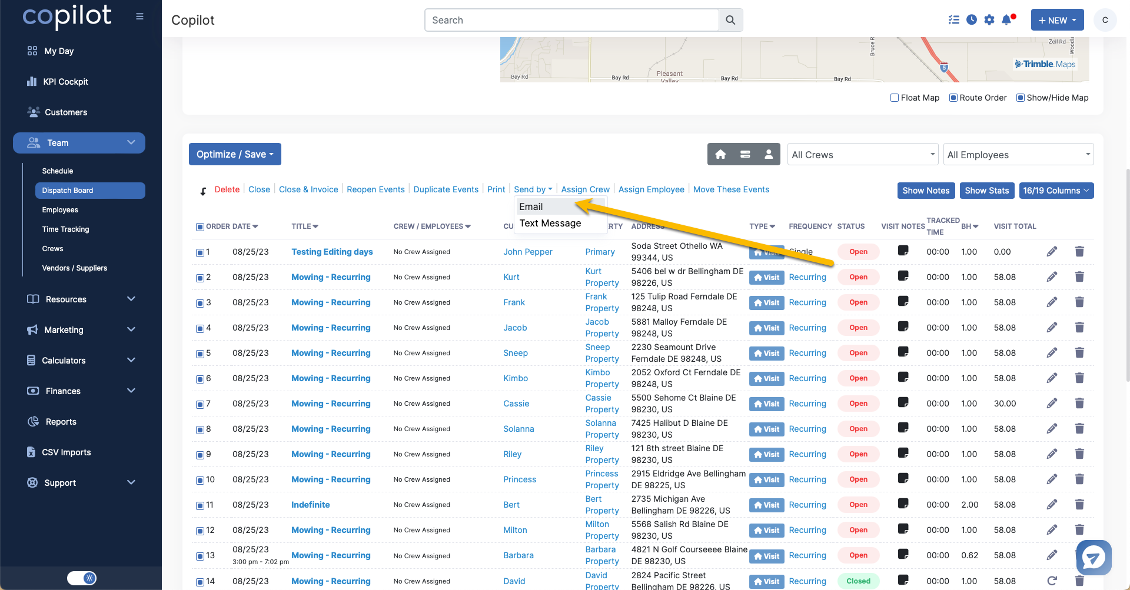
Task: Open the + NEW dropdown
Action: click(1057, 20)
